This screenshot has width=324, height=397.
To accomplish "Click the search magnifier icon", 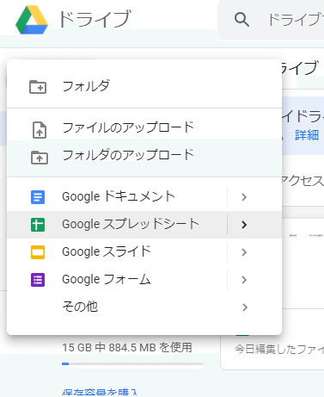I will tap(241, 20).
